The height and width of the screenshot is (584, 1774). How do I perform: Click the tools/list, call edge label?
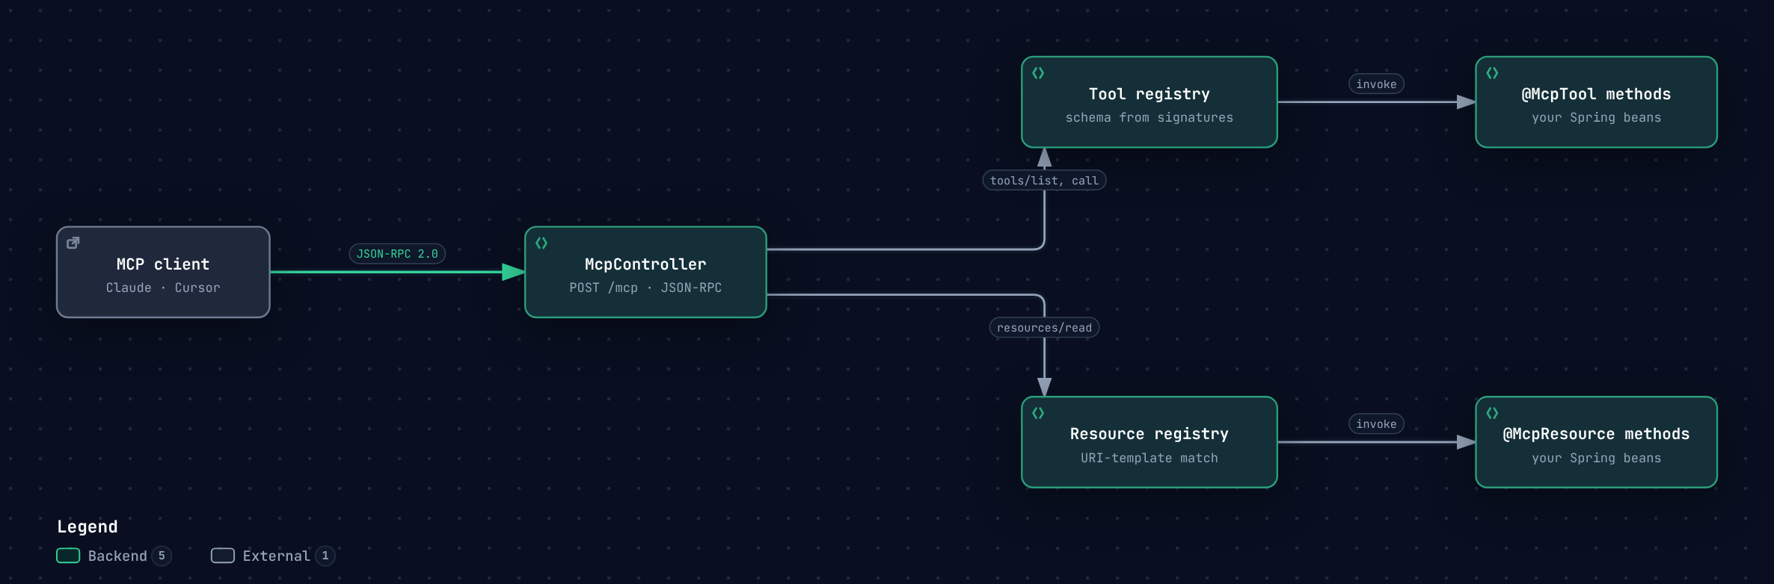coord(1044,181)
